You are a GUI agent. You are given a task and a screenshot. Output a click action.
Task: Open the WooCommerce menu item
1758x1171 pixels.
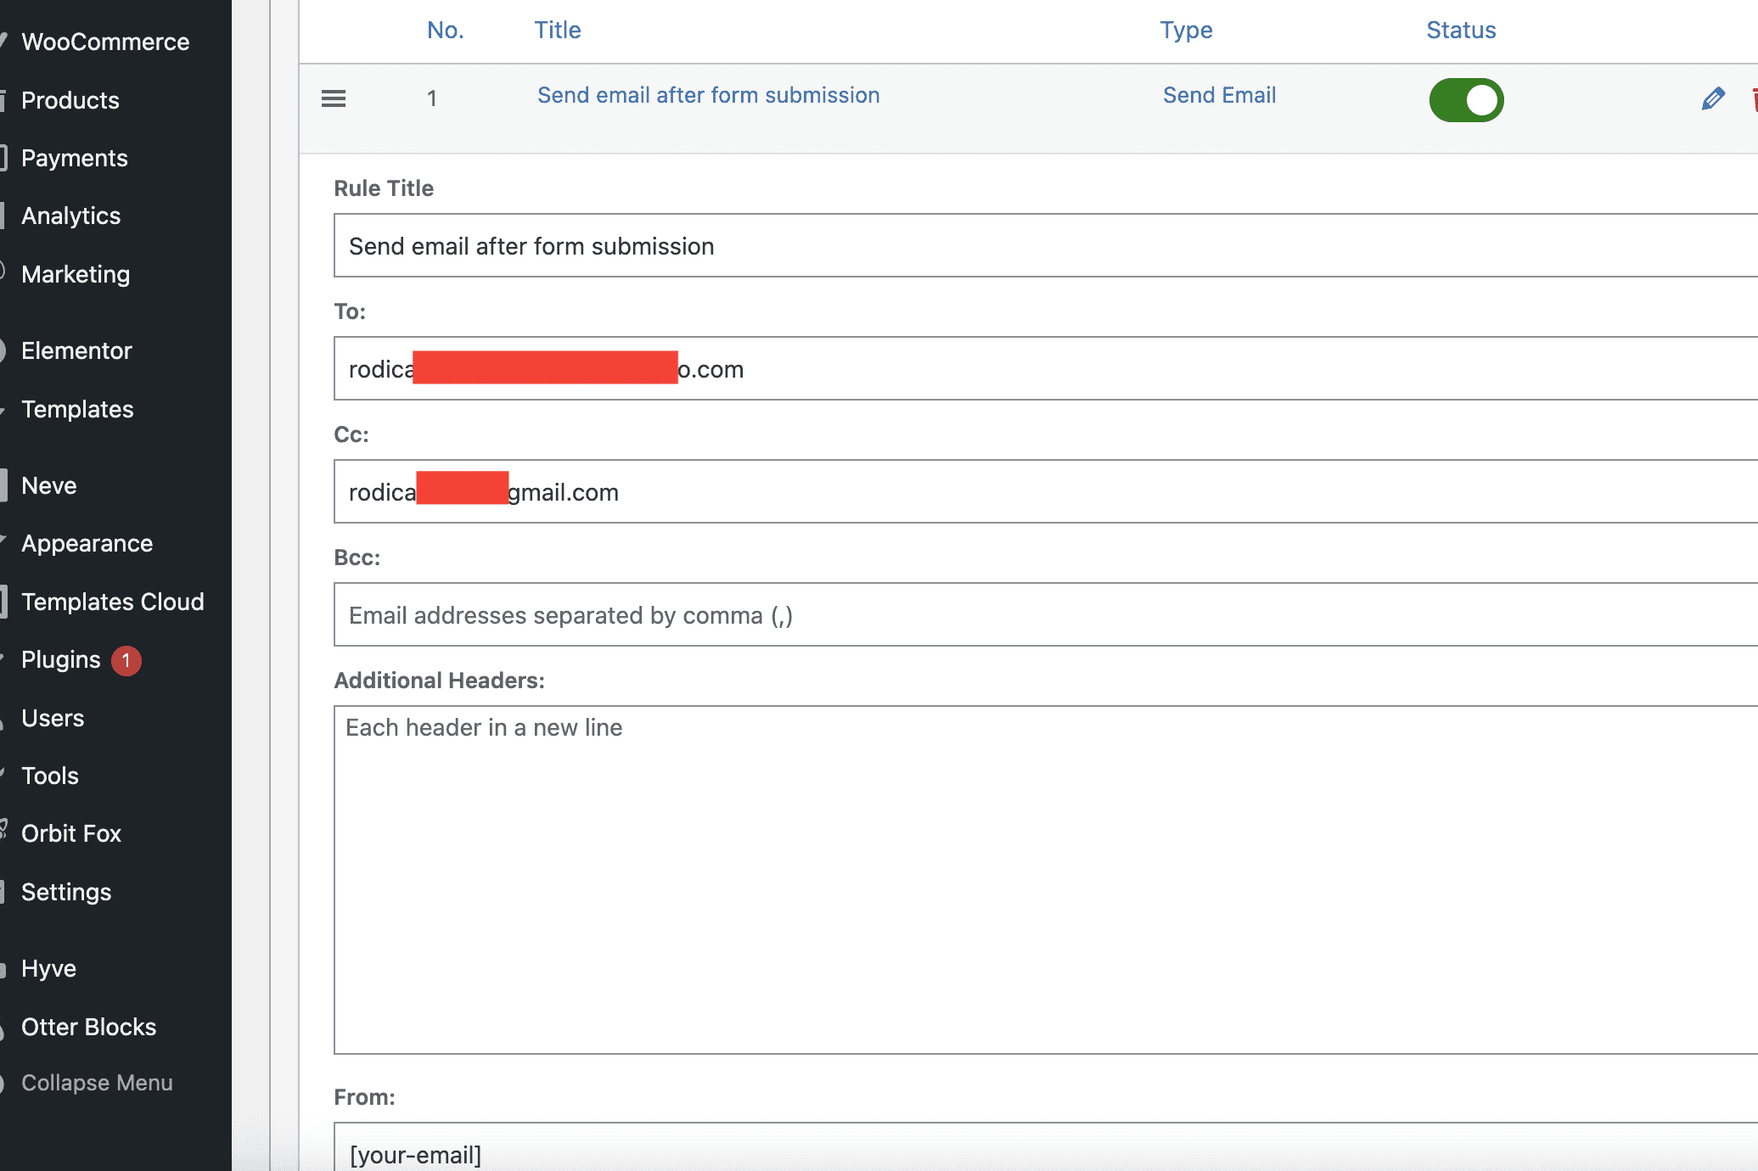coord(105,42)
